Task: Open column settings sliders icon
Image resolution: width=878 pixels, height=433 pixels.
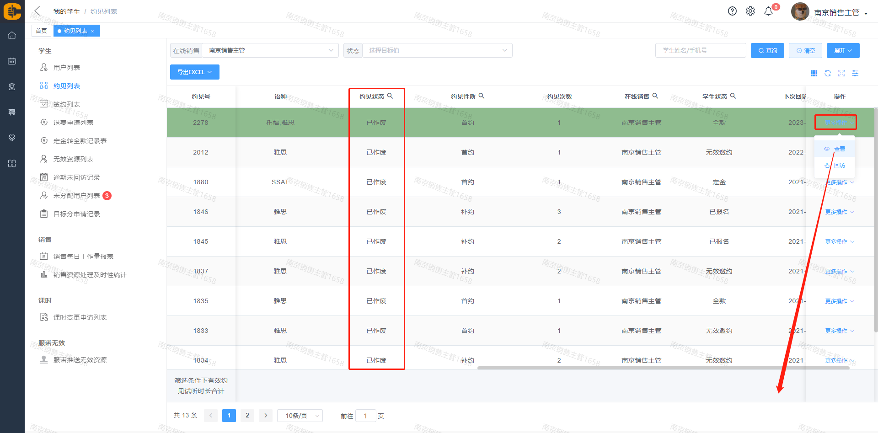Action: point(855,74)
